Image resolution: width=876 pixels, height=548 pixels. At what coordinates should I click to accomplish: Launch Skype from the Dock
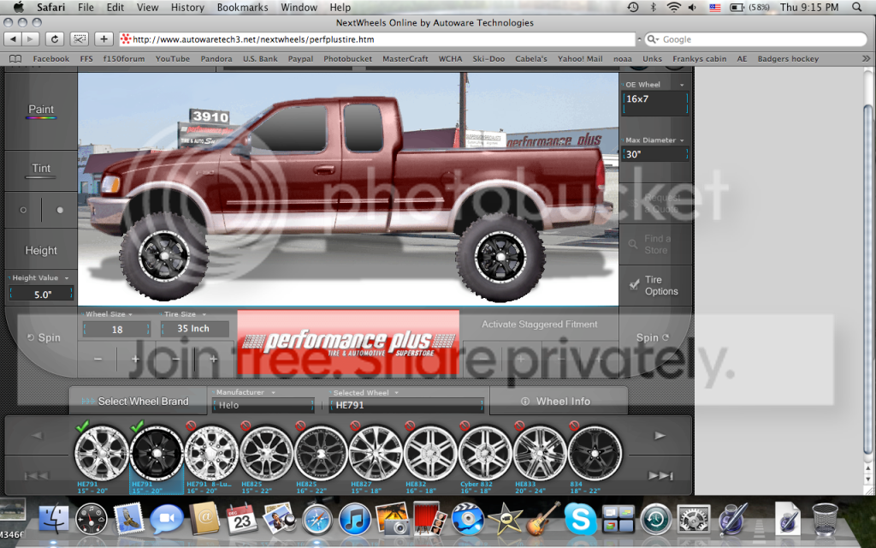coord(581,518)
